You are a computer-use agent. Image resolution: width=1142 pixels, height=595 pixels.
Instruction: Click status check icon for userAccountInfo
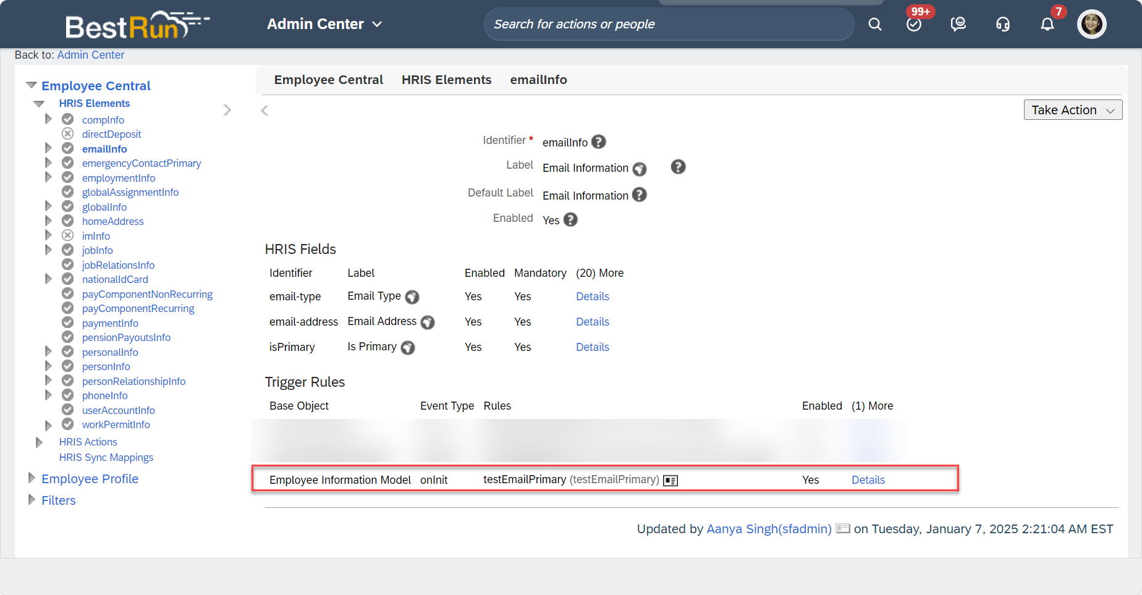click(x=68, y=410)
